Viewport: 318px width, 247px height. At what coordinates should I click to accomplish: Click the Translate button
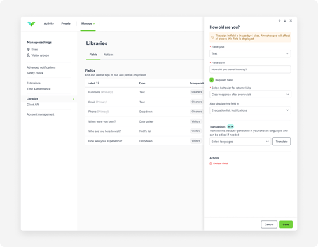(282, 142)
